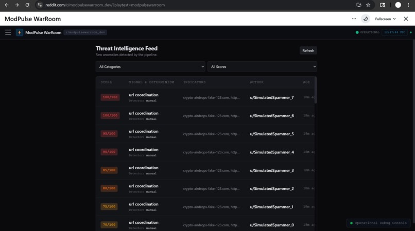Reload the reddit page
Screen dimensions: 415x231
pyautogui.click(x=27, y=5)
